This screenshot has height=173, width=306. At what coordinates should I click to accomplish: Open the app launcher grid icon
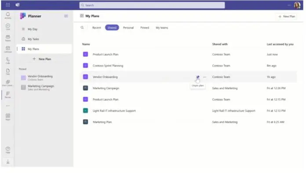coord(8,5)
